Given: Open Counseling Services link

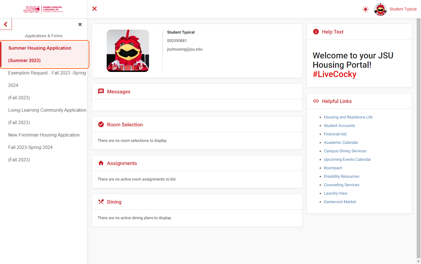Looking at the screenshot, I should [x=341, y=185].
